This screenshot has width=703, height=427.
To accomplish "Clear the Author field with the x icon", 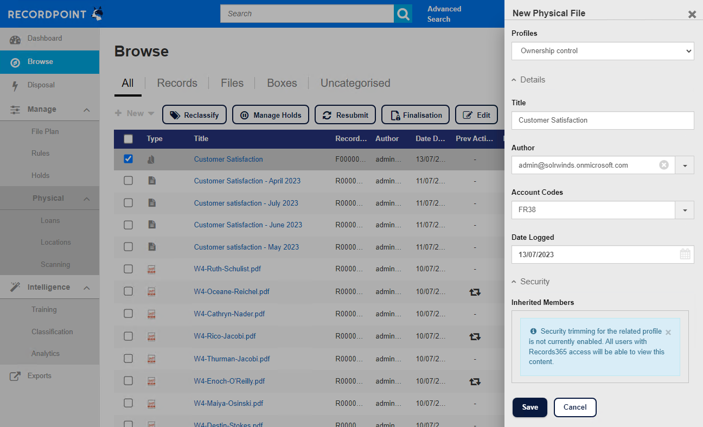I will coord(664,165).
